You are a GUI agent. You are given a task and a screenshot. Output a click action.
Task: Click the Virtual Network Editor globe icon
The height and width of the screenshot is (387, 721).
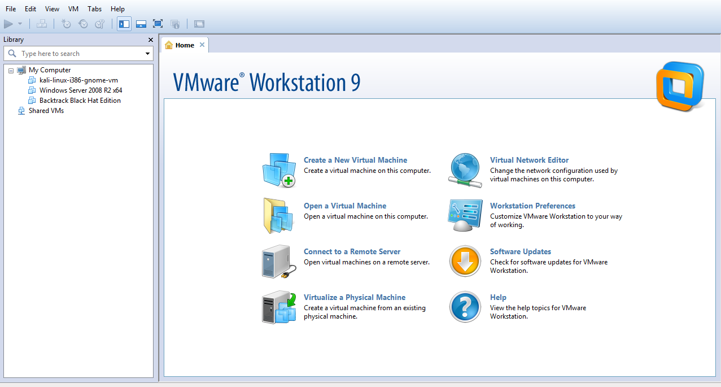(x=465, y=170)
